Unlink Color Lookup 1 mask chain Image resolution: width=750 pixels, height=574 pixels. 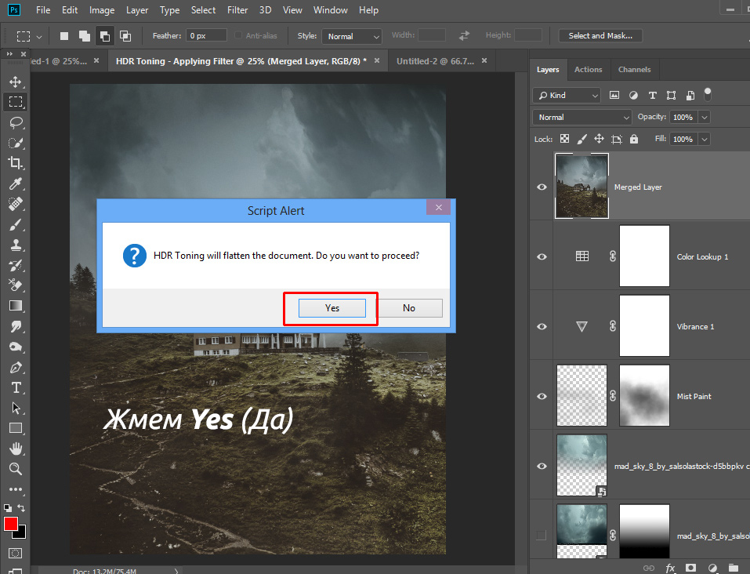point(613,256)
